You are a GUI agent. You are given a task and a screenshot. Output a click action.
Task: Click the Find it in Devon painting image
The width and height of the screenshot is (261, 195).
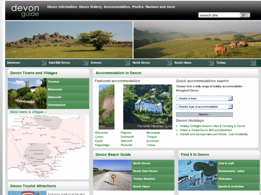[198, 175]
